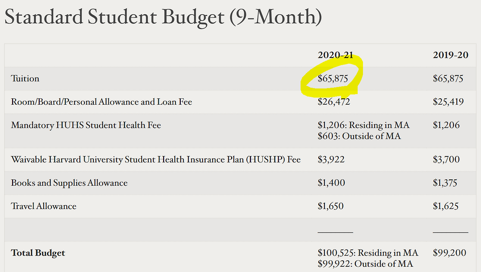Click Room/Board/Personal Allowance and Loan Fee label
Viewport: 481px width, 272px height.
[x=101, y=102]
